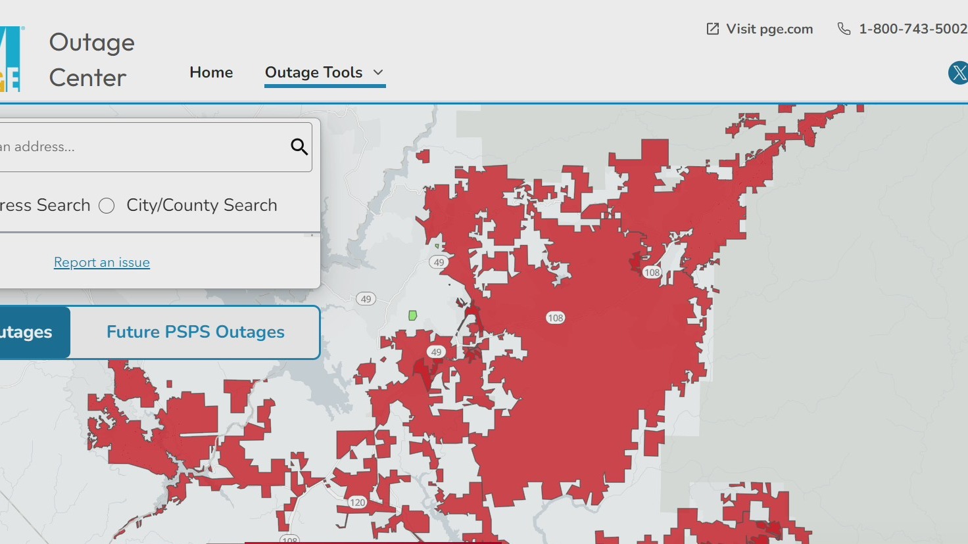Expand the search panel's collapsed section
The width and height of the screenshot is (968, 544).
311,235
